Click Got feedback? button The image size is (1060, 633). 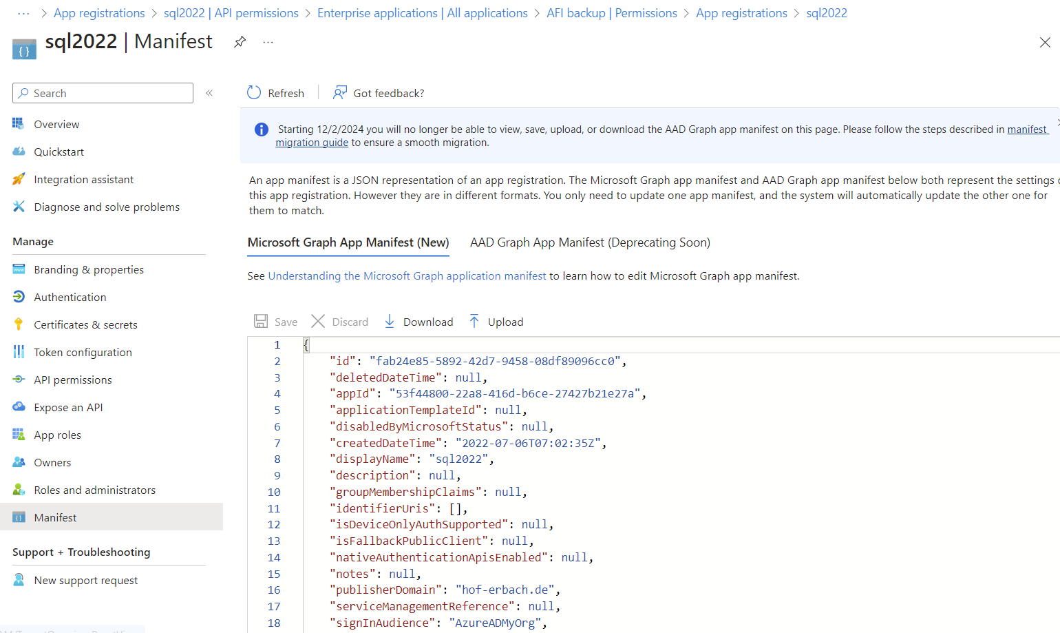click(x=379, y=93)
